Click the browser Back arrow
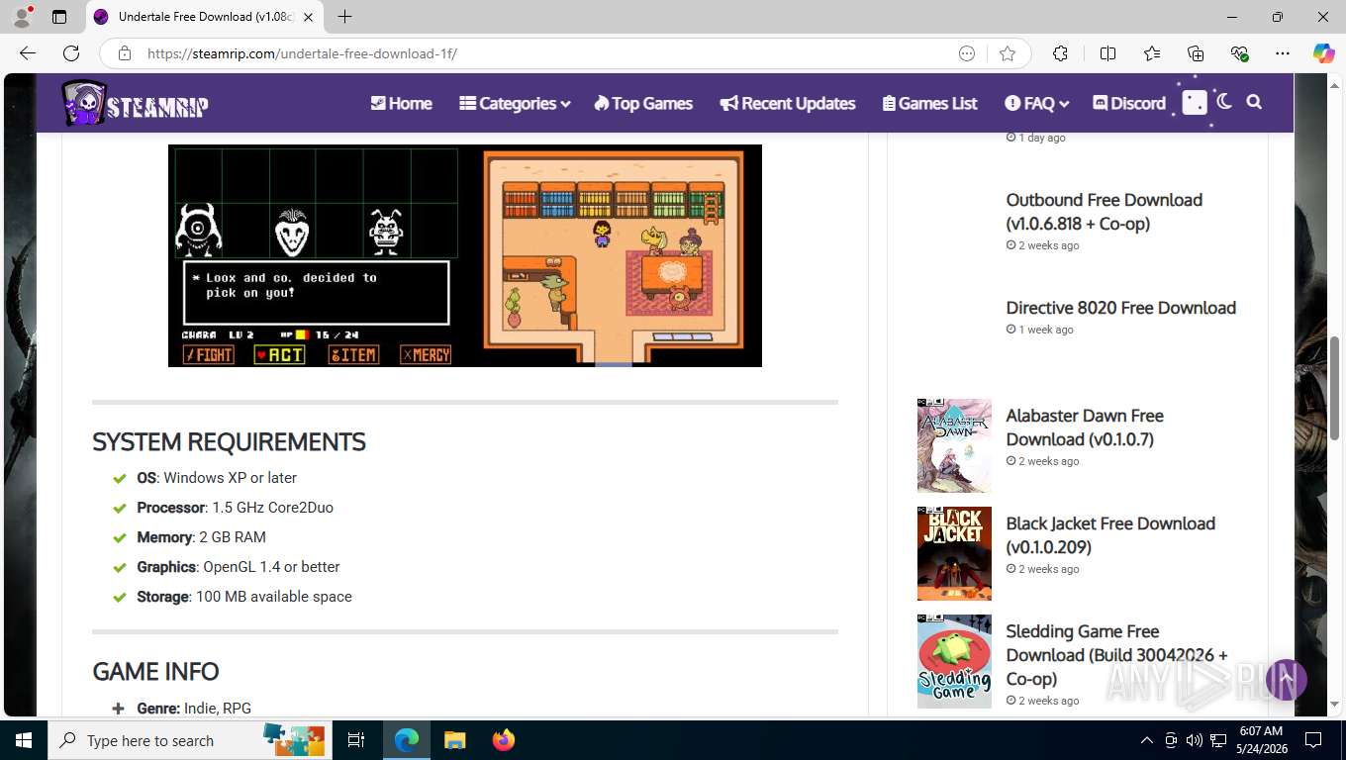1346x760 pixels. coord(28,53)
